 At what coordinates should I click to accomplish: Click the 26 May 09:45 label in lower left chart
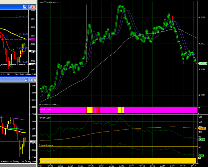click(x=6, y=162)
